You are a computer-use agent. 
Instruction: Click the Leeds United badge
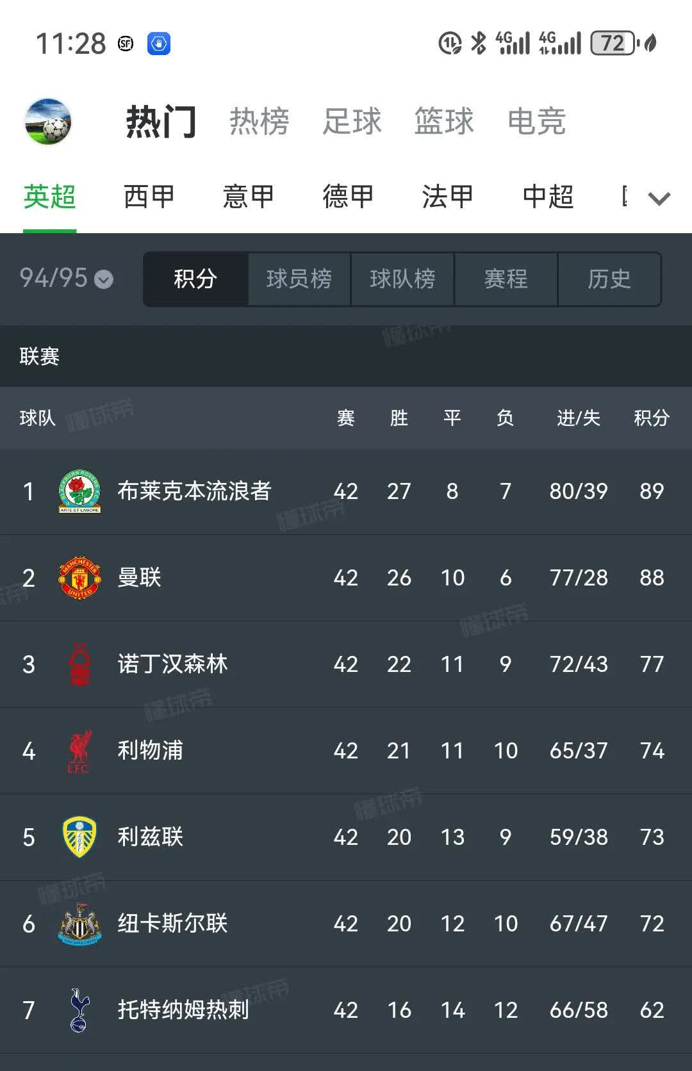coord(79,837)
